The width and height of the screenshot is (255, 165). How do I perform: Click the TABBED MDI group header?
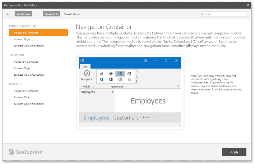16,55
